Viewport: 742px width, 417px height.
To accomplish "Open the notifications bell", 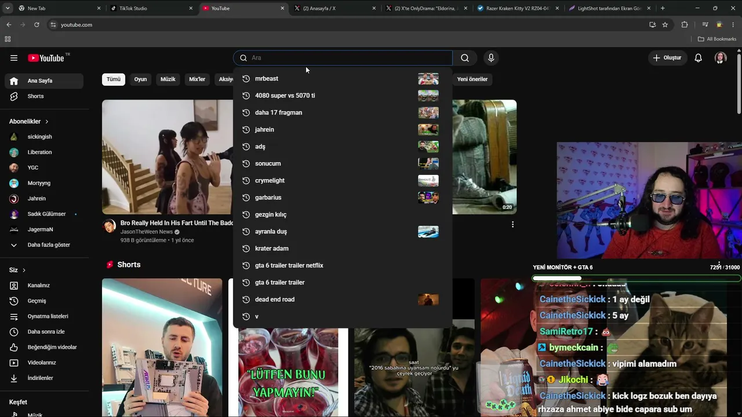I will pos(699,58).
